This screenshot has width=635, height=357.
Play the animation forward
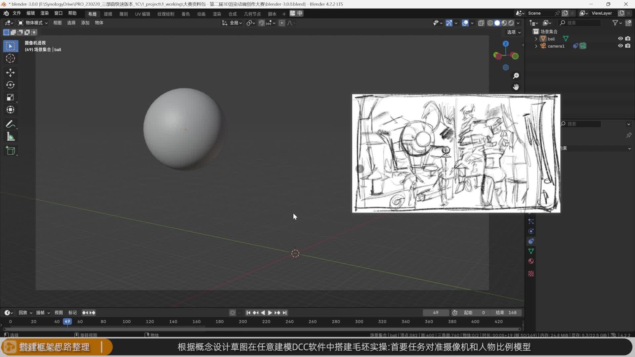coord(270,313)
